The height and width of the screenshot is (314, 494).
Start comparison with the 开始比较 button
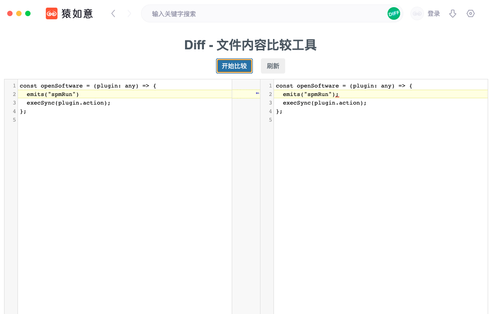tap(234, 66)
